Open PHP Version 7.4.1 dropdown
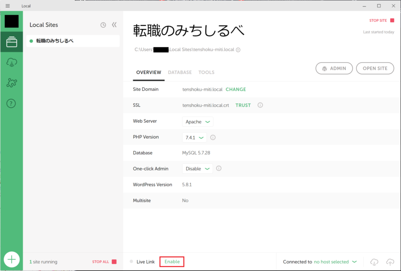401x271 pixels. 194,138
